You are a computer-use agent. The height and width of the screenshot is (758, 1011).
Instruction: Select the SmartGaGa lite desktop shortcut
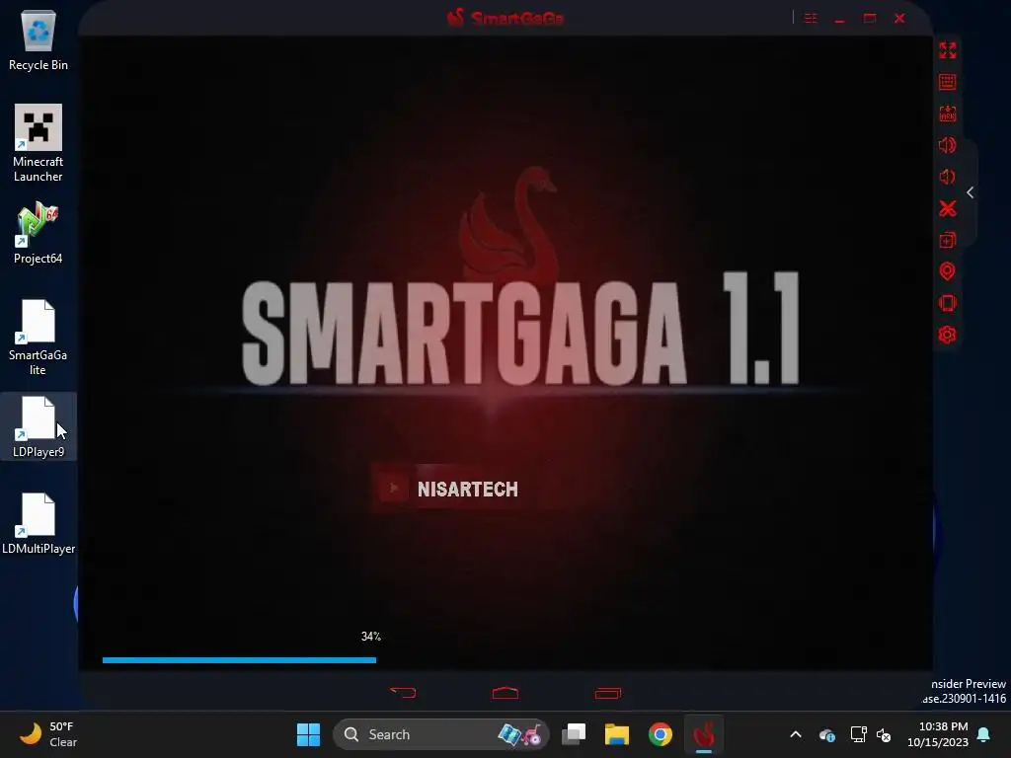pos(39,338)
